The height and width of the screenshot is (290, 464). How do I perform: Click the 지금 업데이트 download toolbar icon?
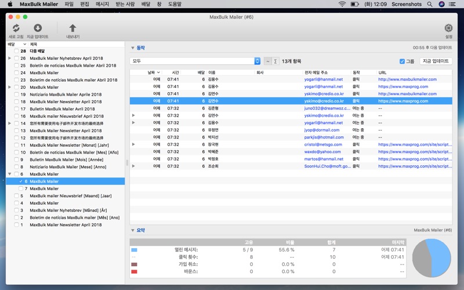tap(38, 28)
